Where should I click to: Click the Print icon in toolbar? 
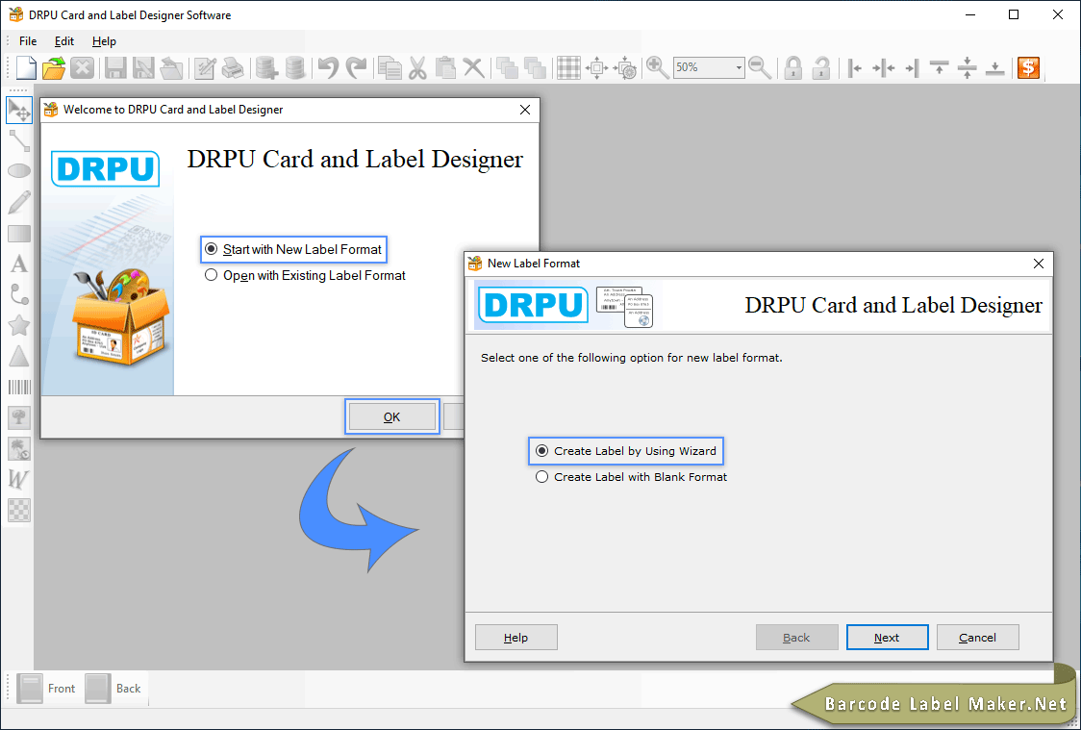[233, 67]
